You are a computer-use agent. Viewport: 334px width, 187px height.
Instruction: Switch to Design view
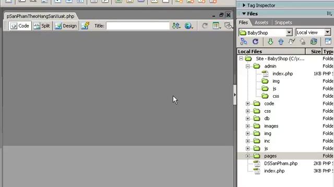[66, 26]
